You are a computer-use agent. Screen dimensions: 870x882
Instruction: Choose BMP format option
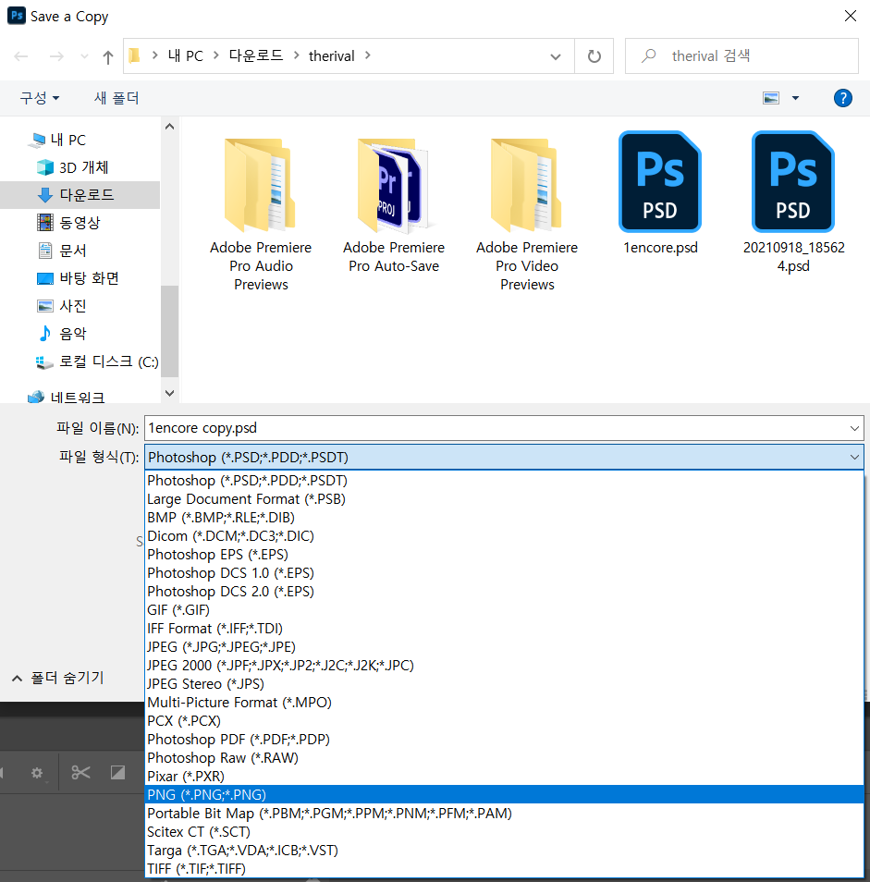pos(505,518)
